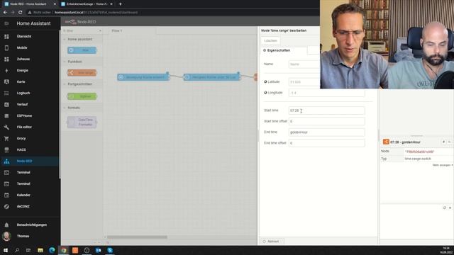Screen dimensions: 454x255
Task: Focus the End time offset field
Action: tap(326, 143)
